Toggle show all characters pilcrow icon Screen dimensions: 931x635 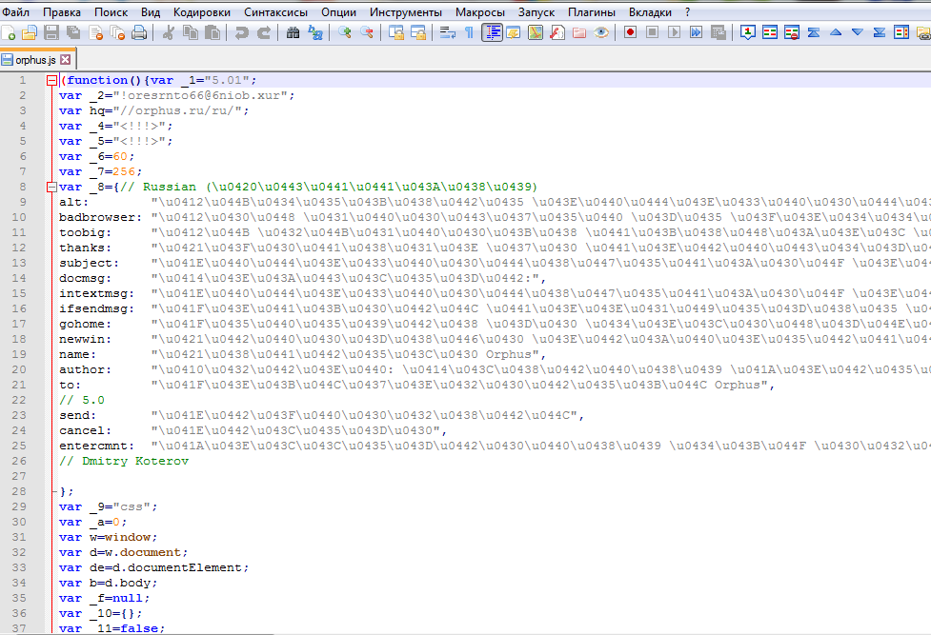[469, 33]
